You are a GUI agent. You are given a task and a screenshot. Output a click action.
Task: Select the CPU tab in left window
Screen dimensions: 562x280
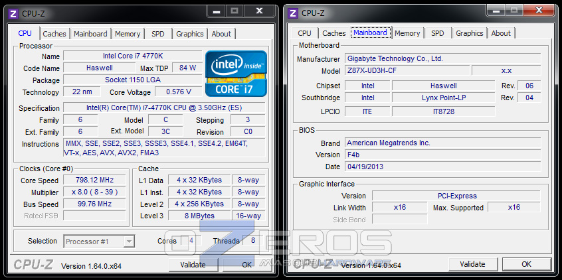[25, 33]
